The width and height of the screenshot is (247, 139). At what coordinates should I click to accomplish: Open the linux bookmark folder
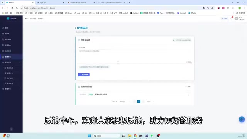click(68, 13)
